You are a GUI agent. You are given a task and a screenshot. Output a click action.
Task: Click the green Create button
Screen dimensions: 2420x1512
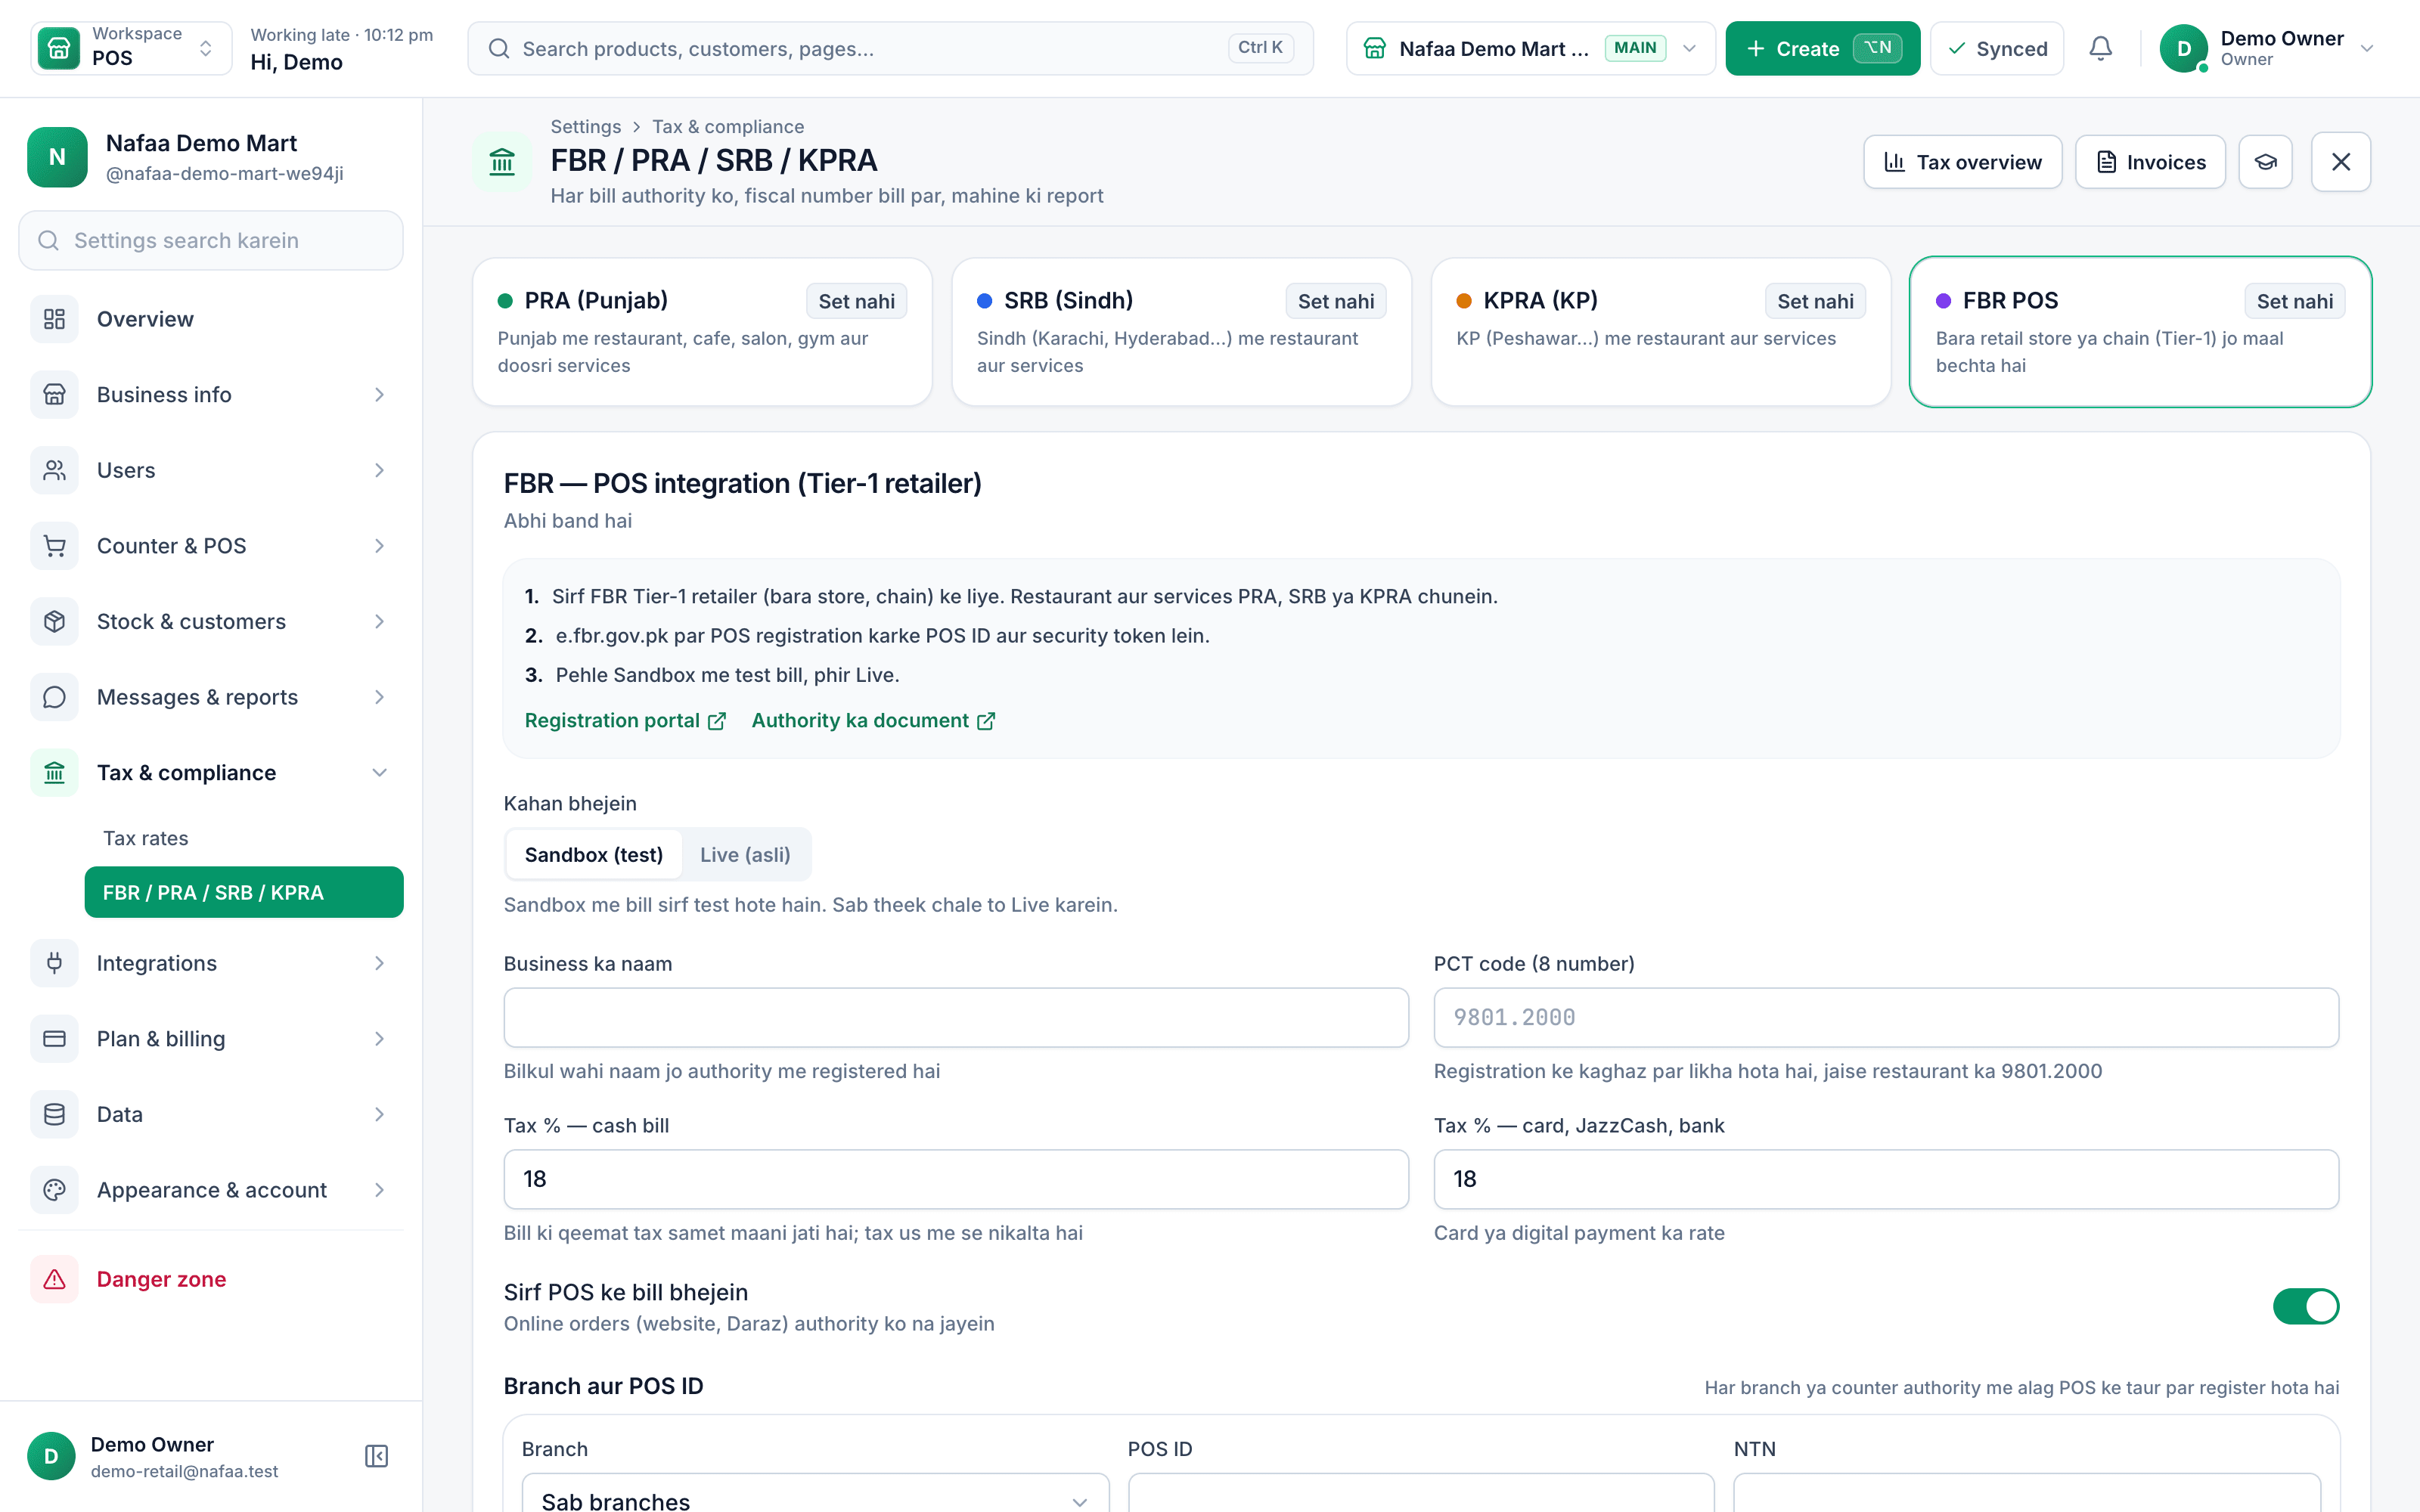1822,48
